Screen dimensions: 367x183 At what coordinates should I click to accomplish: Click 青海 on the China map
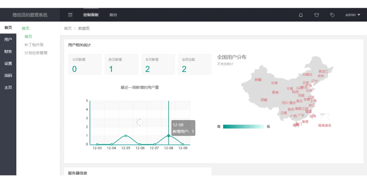[275, 93]
